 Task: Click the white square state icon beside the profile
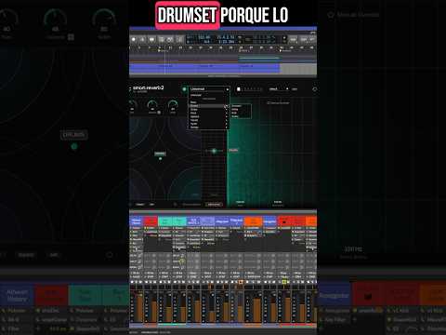click(x=239, y=89)
